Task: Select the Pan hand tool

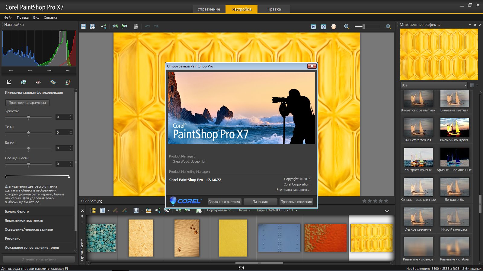Action: pos(333,26)
